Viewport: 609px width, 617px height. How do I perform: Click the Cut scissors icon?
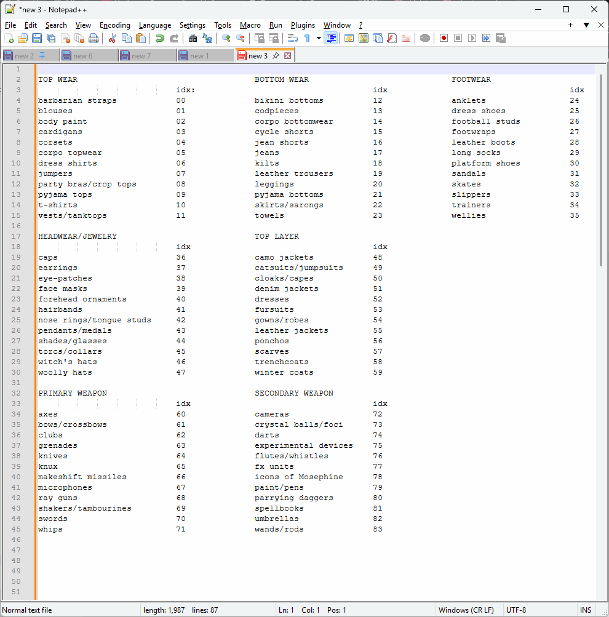(x=112, y=38)
